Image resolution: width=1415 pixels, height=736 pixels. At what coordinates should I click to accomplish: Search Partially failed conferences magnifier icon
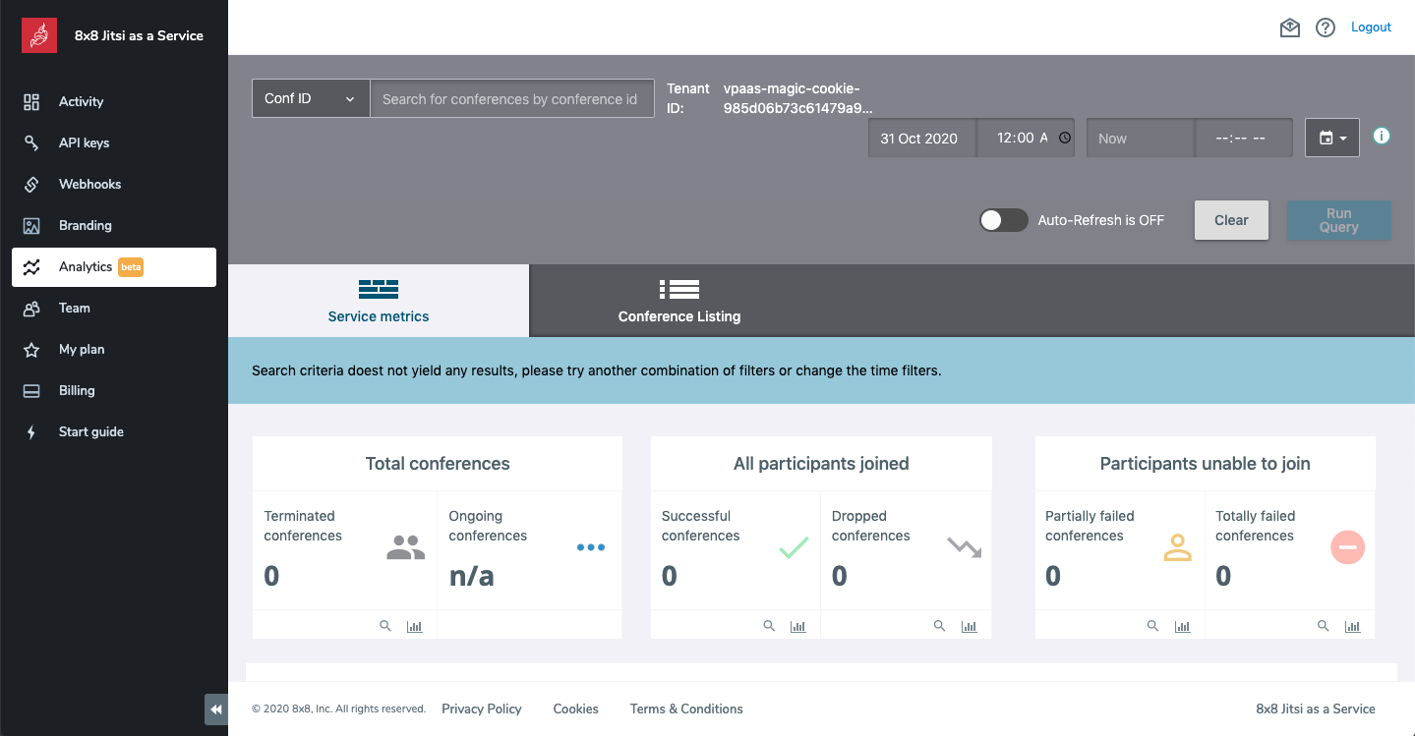1152,626
